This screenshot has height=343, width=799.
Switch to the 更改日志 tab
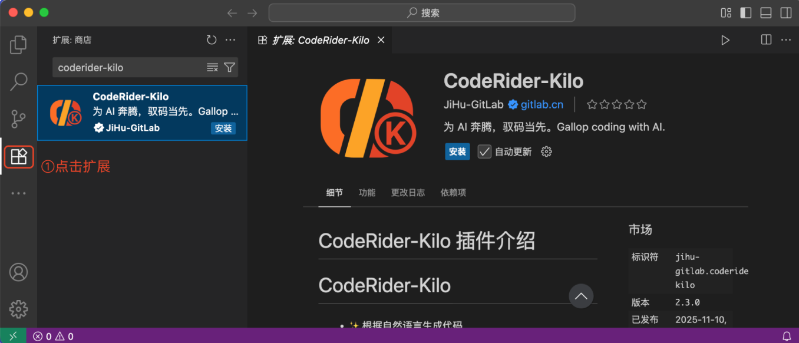pos(408,193)
